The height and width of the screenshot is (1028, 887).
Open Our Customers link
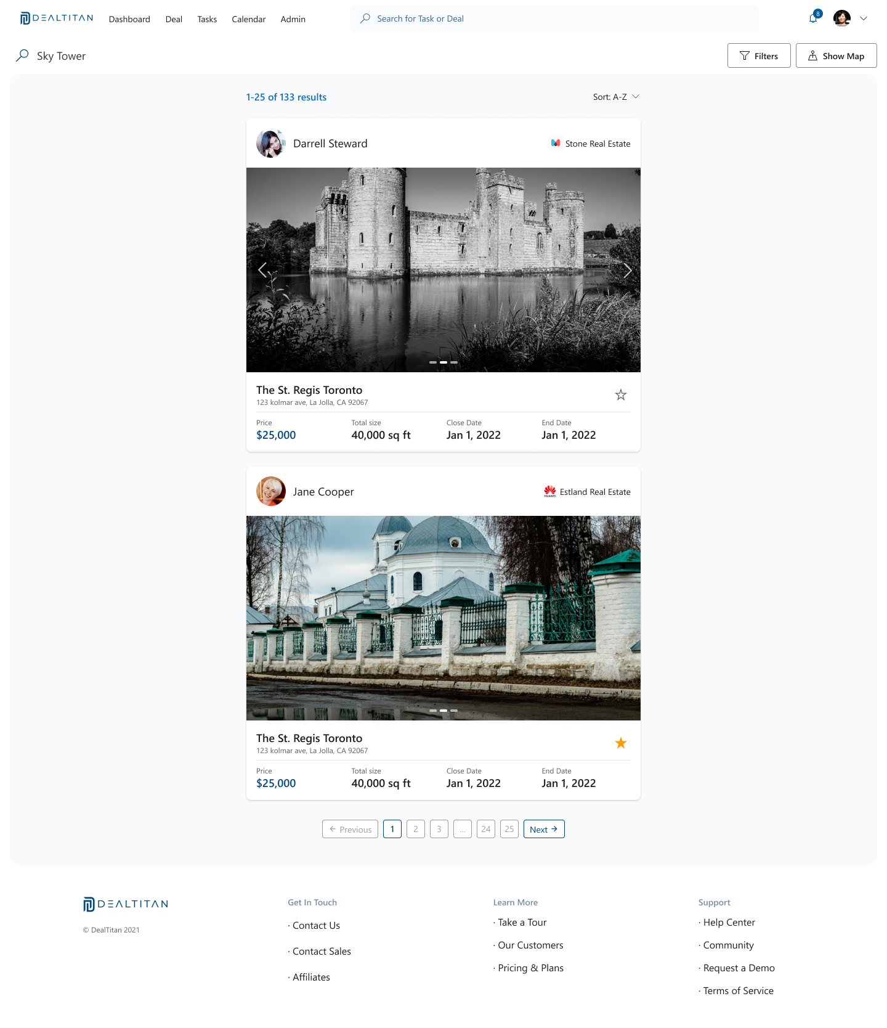point(530,945)
